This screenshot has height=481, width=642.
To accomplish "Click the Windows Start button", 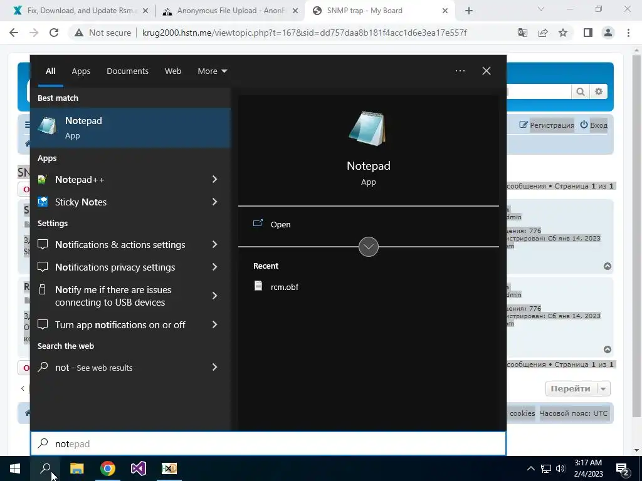I will coord(15,468).
